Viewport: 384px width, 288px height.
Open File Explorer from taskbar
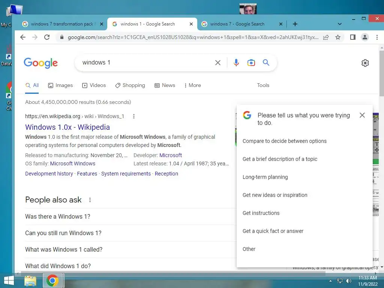30,281
